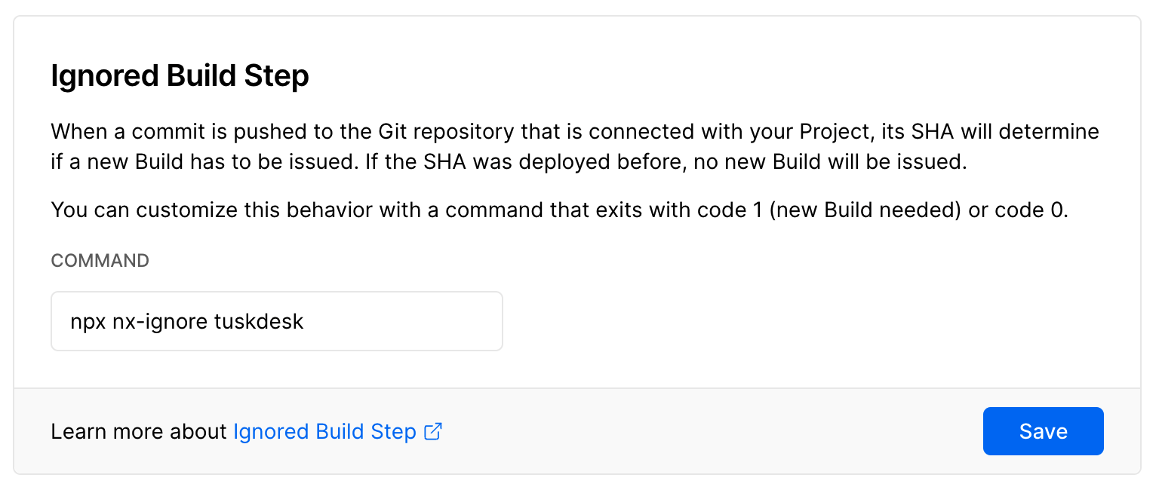Place cursor in the build command field
Image resolution: width=1159 pixels, height=490 pixels.
tap(276, 320)
